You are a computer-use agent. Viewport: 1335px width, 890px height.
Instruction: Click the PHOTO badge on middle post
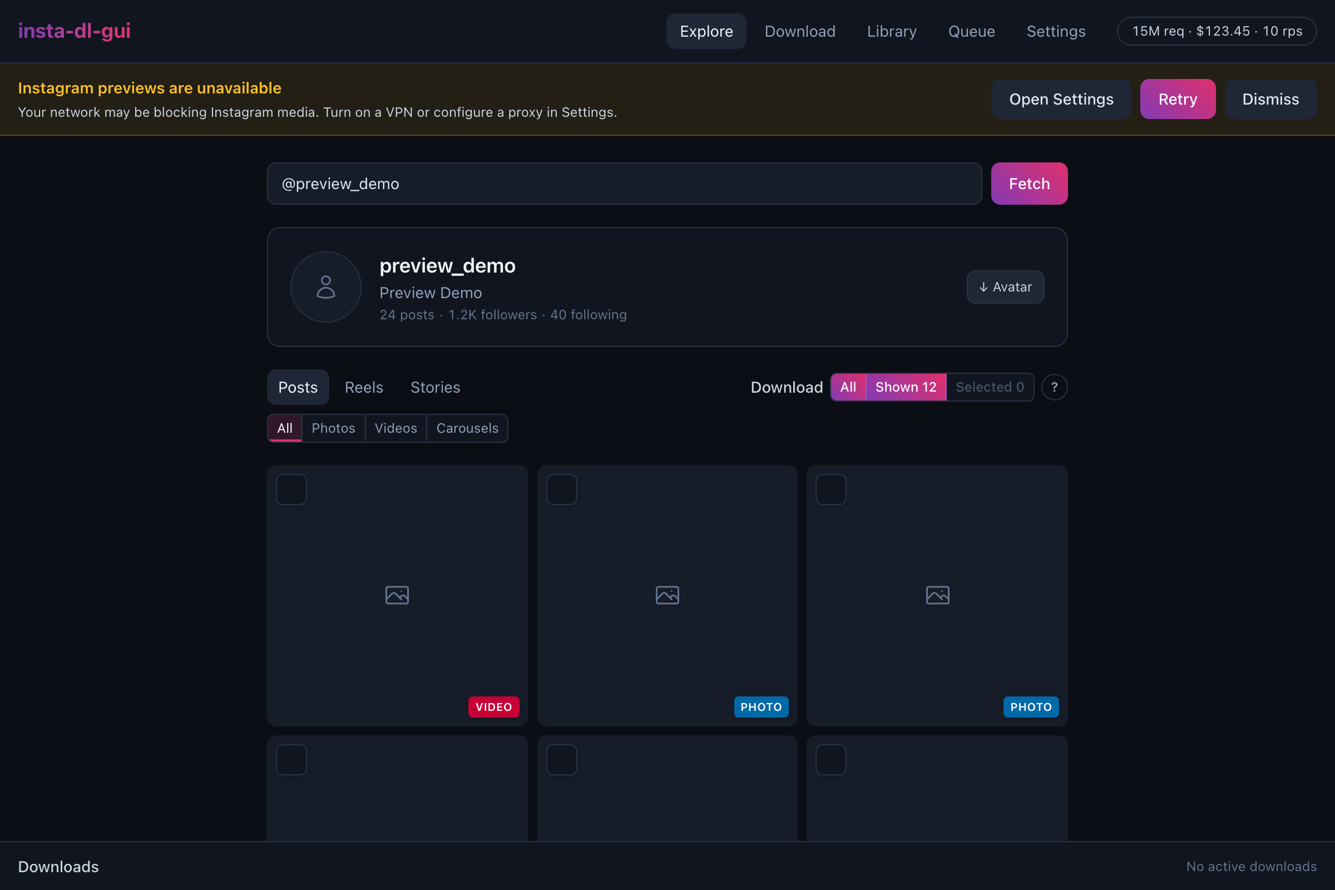[x=760, y=706]
